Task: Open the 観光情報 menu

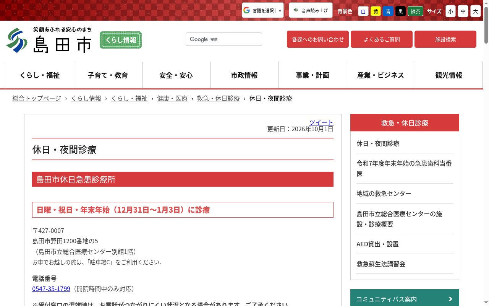Action: click(x=449, y=75)
